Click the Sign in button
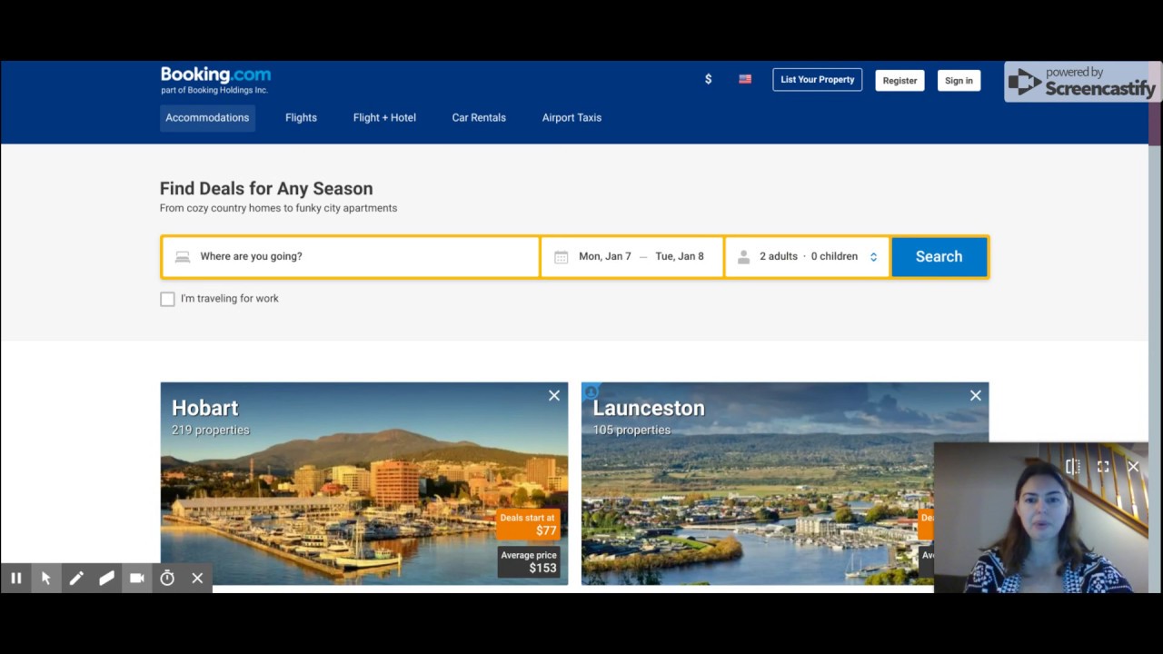The height and width of the screenshot is (654, 1163). click(x=959, y=81)
